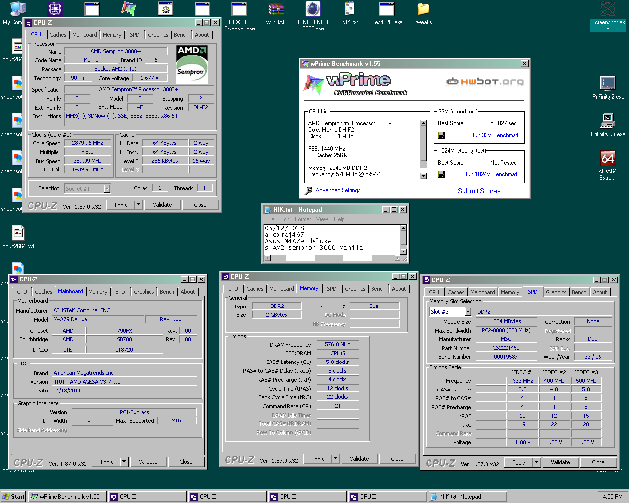The width and height of the screenshot is (629, 503).
Task: Click the Notepad title bar icon of NIK.txt
Action: [268, 210]
